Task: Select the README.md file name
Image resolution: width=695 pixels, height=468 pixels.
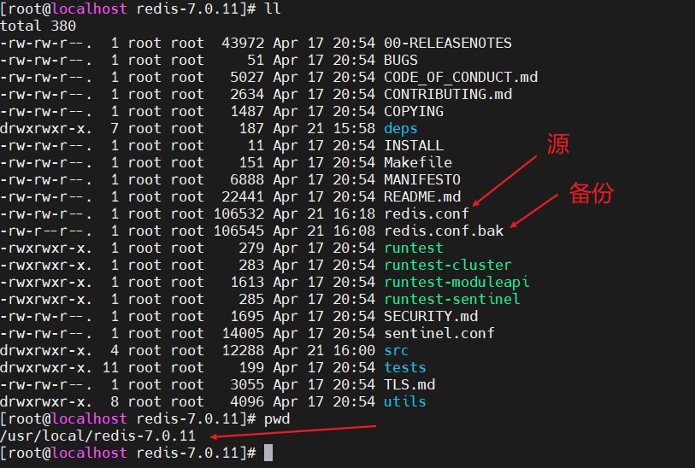Action: [421, 196]
